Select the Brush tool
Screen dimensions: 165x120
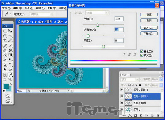(x=10, y=46)
